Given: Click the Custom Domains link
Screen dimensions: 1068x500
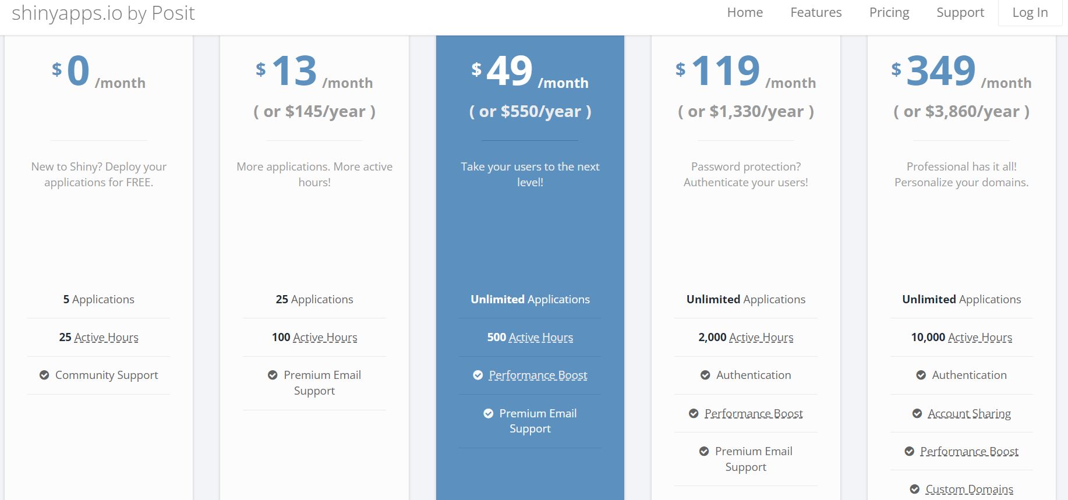Looking at the screenshot, I should coord(969,490).
